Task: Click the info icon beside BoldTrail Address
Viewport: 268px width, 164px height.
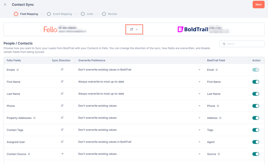Action: pos(220,118)
